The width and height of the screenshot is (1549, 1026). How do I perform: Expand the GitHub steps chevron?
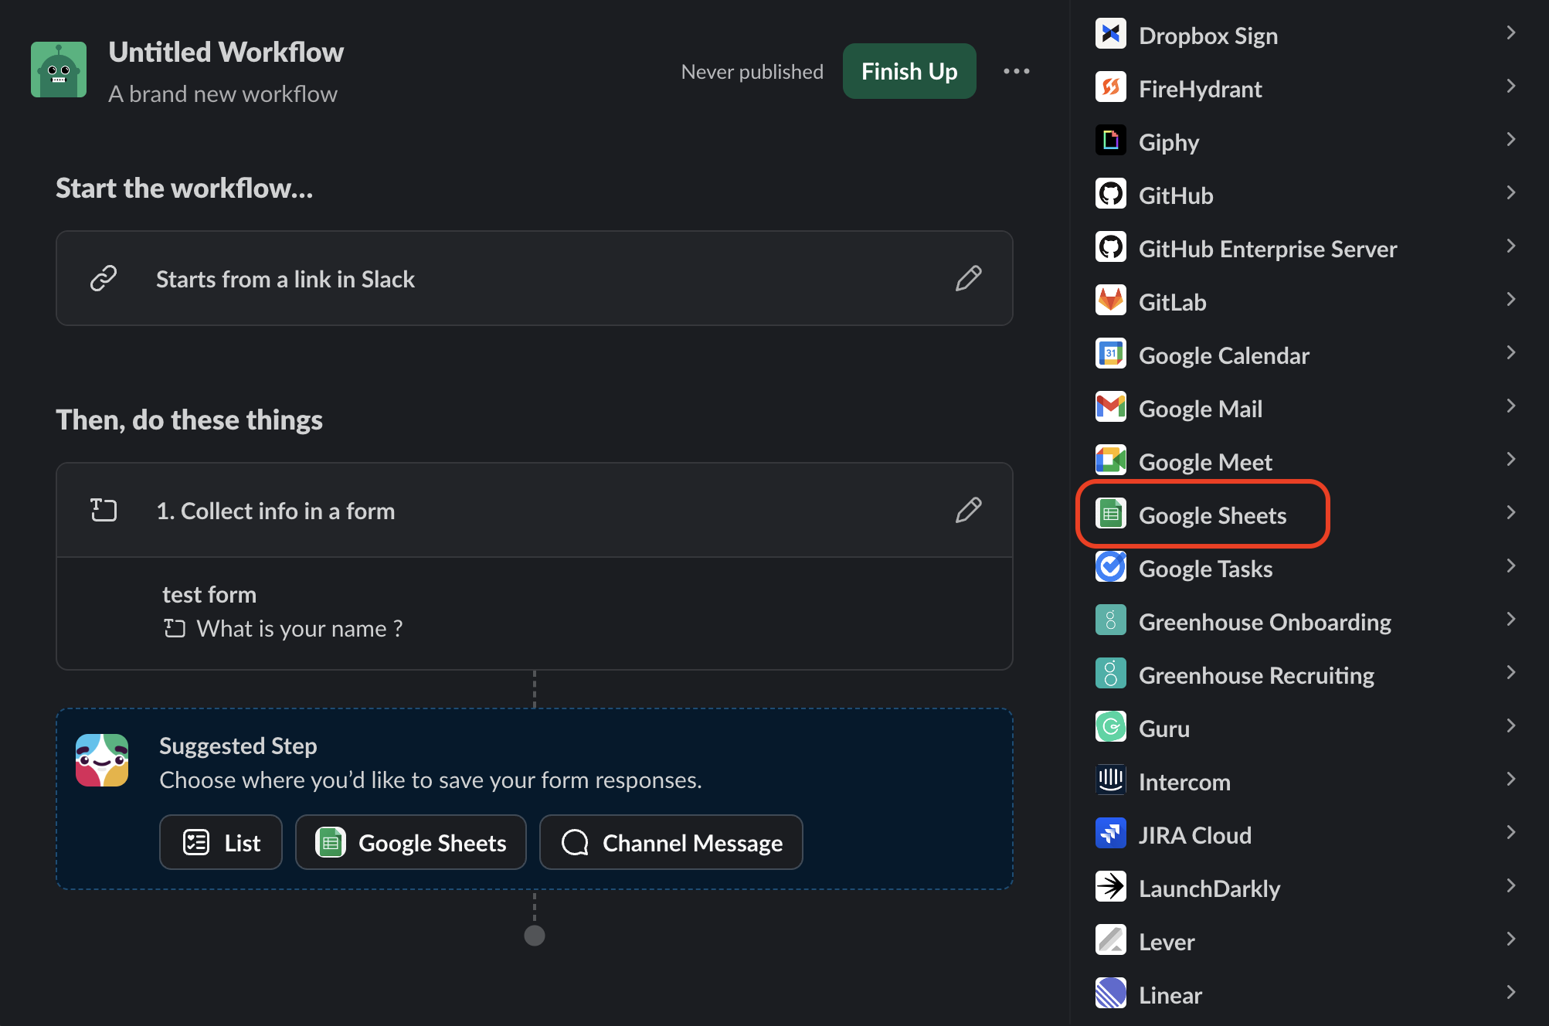click(1510, 193)
